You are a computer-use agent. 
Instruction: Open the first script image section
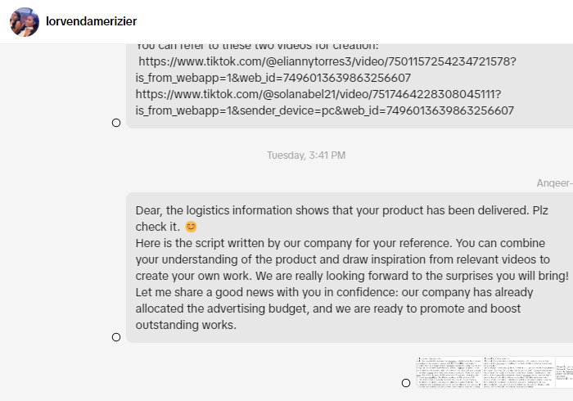coord(449,378)
